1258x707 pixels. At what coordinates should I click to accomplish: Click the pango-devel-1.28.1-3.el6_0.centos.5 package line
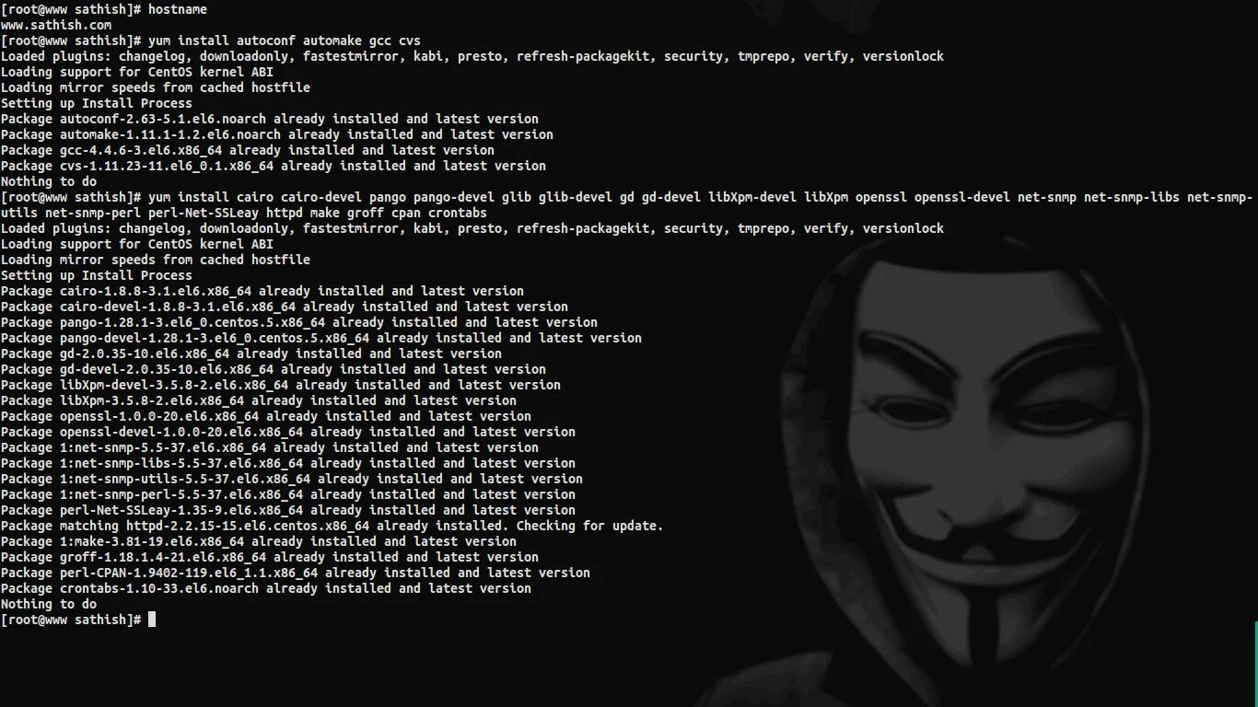[x=321, y=338]
